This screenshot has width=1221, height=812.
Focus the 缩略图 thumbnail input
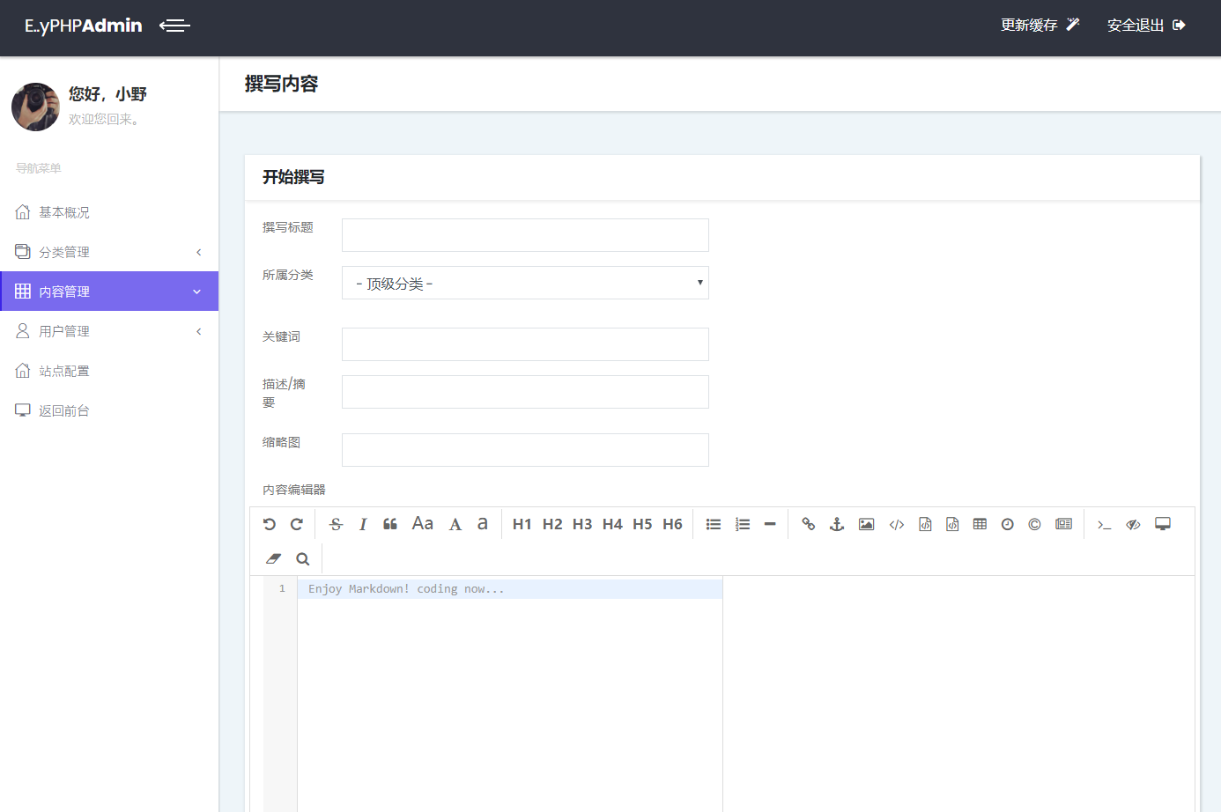pyautogui.click(x=525, y=450)
